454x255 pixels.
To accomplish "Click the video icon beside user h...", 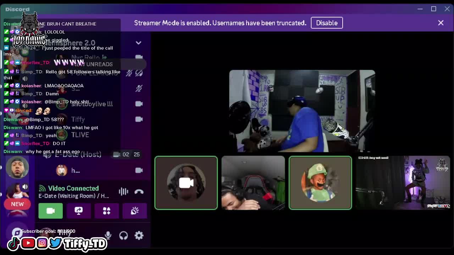I will (139, 170).
